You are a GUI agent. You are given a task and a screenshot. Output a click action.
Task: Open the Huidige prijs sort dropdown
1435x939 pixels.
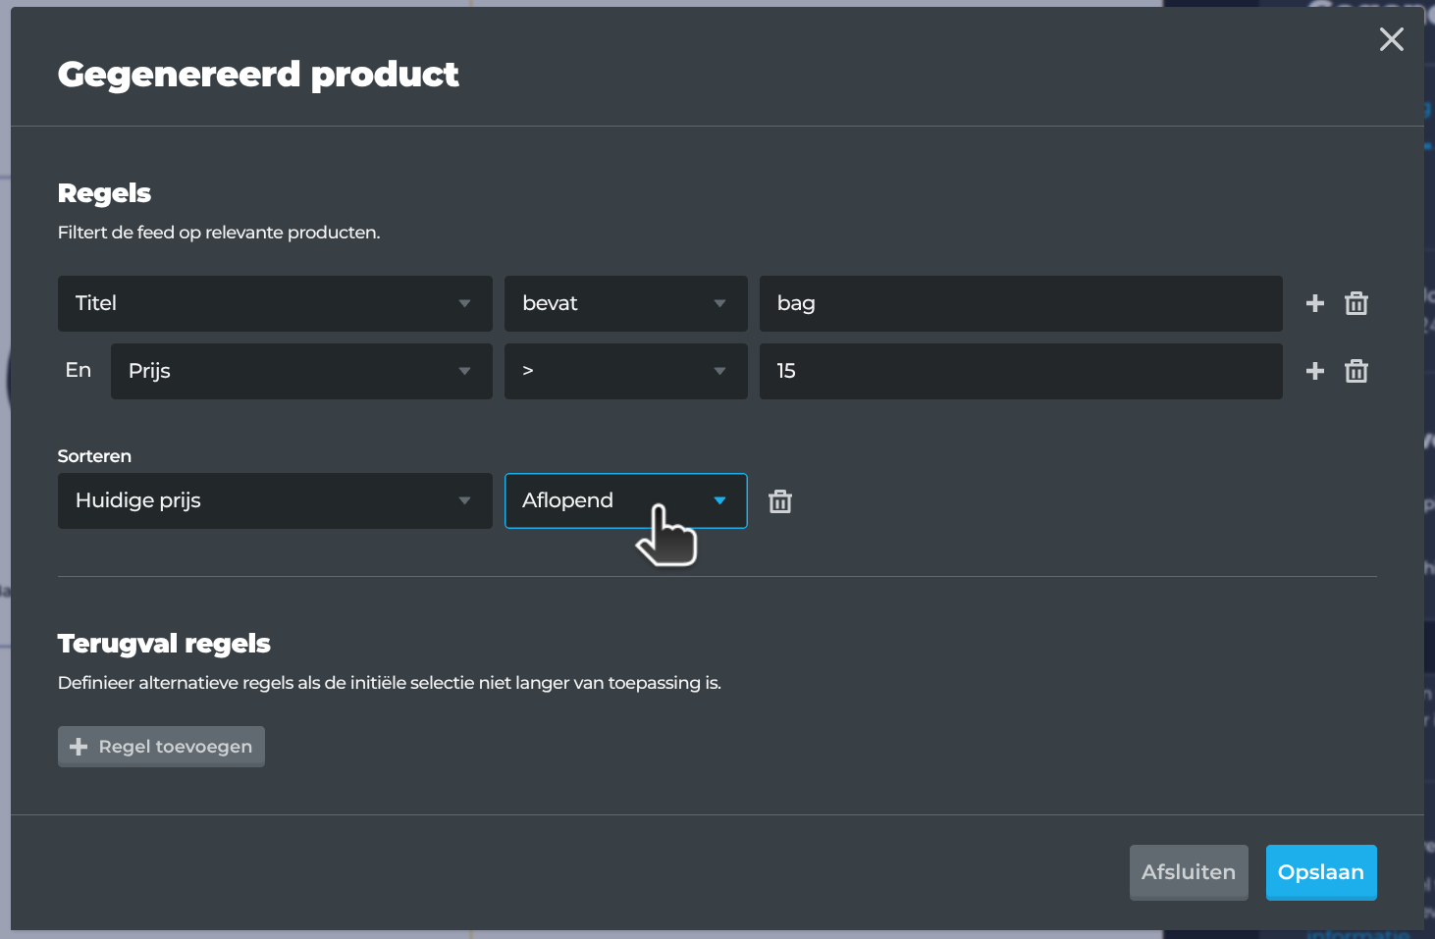click(275, 500)
